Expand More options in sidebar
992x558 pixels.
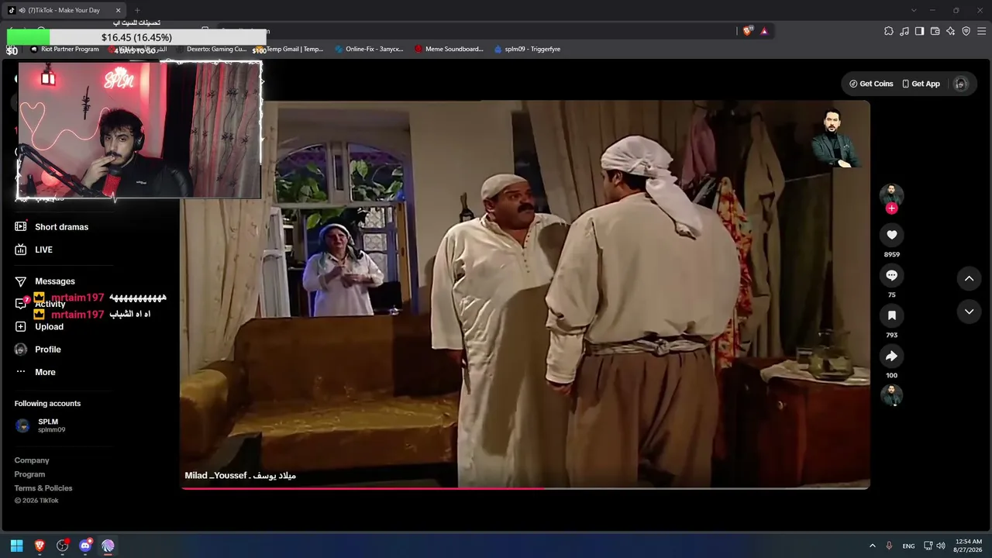tap(36, 372)
